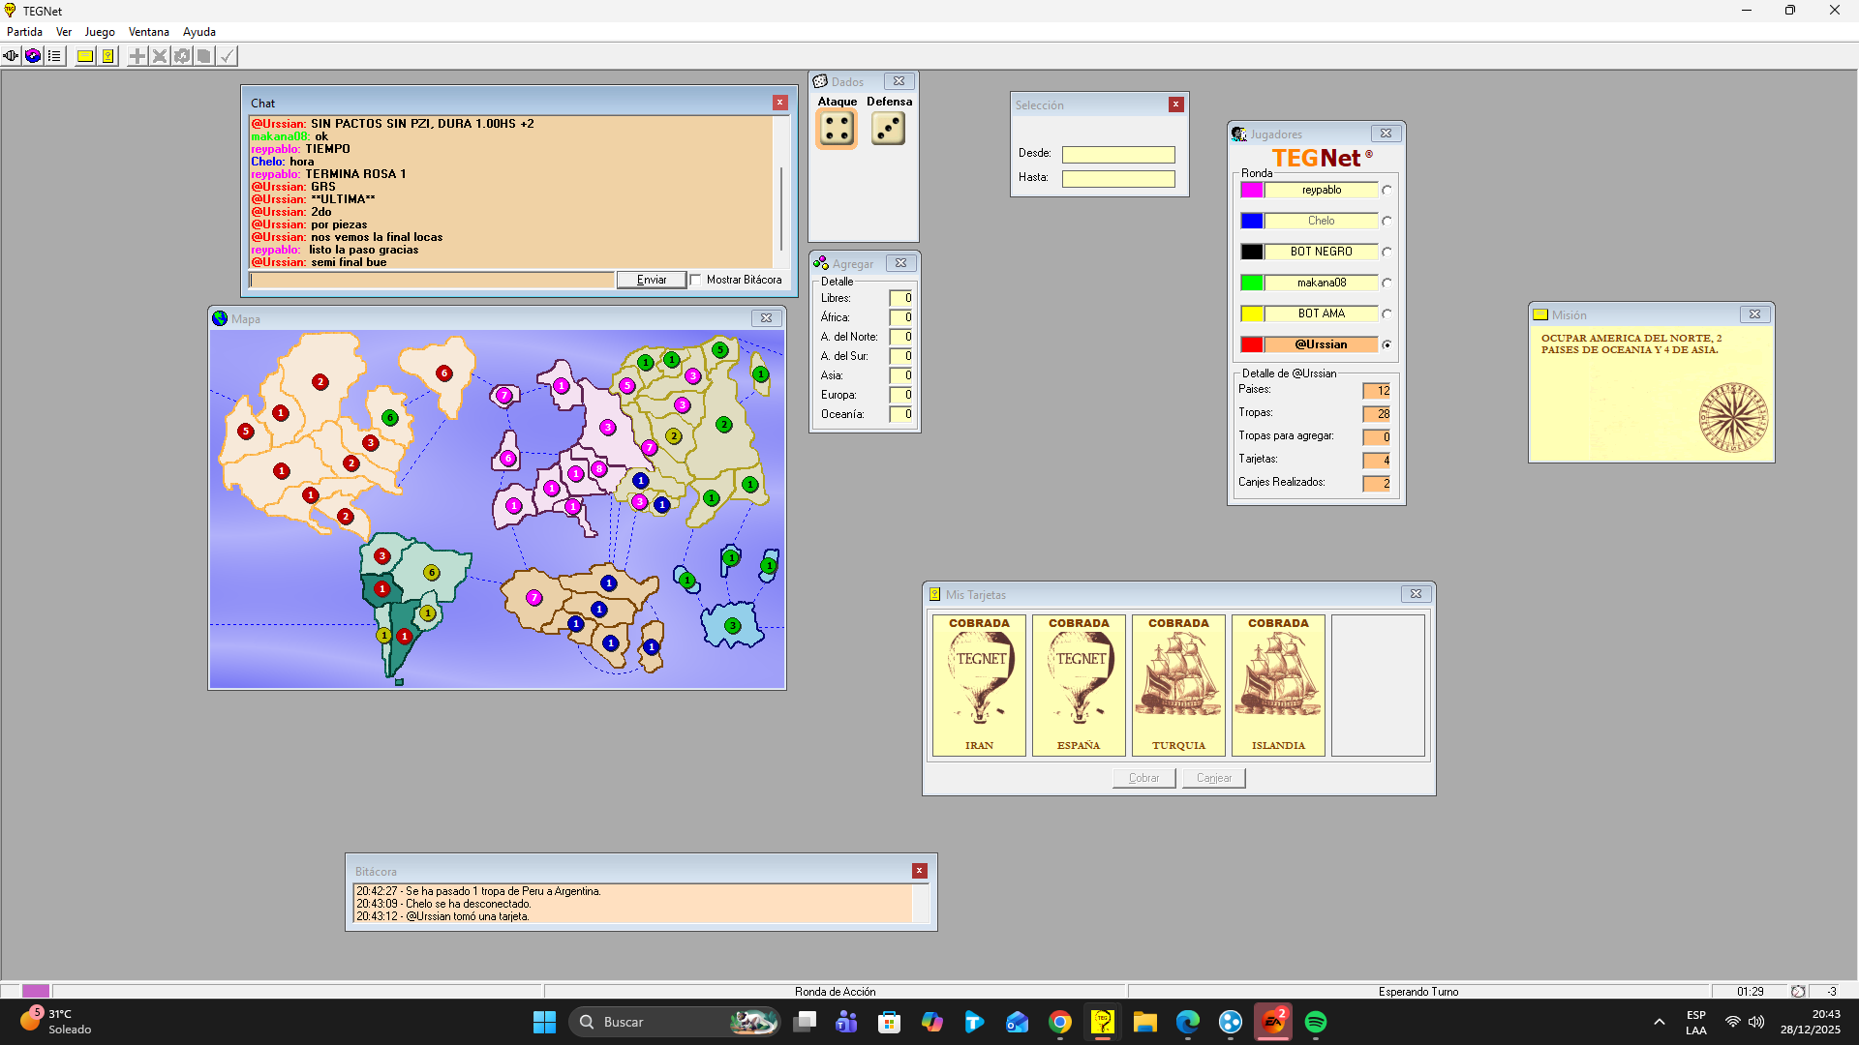Click the Desde selection field
Screen dimensions: 1859x1045
click(x=1118, y=155)
